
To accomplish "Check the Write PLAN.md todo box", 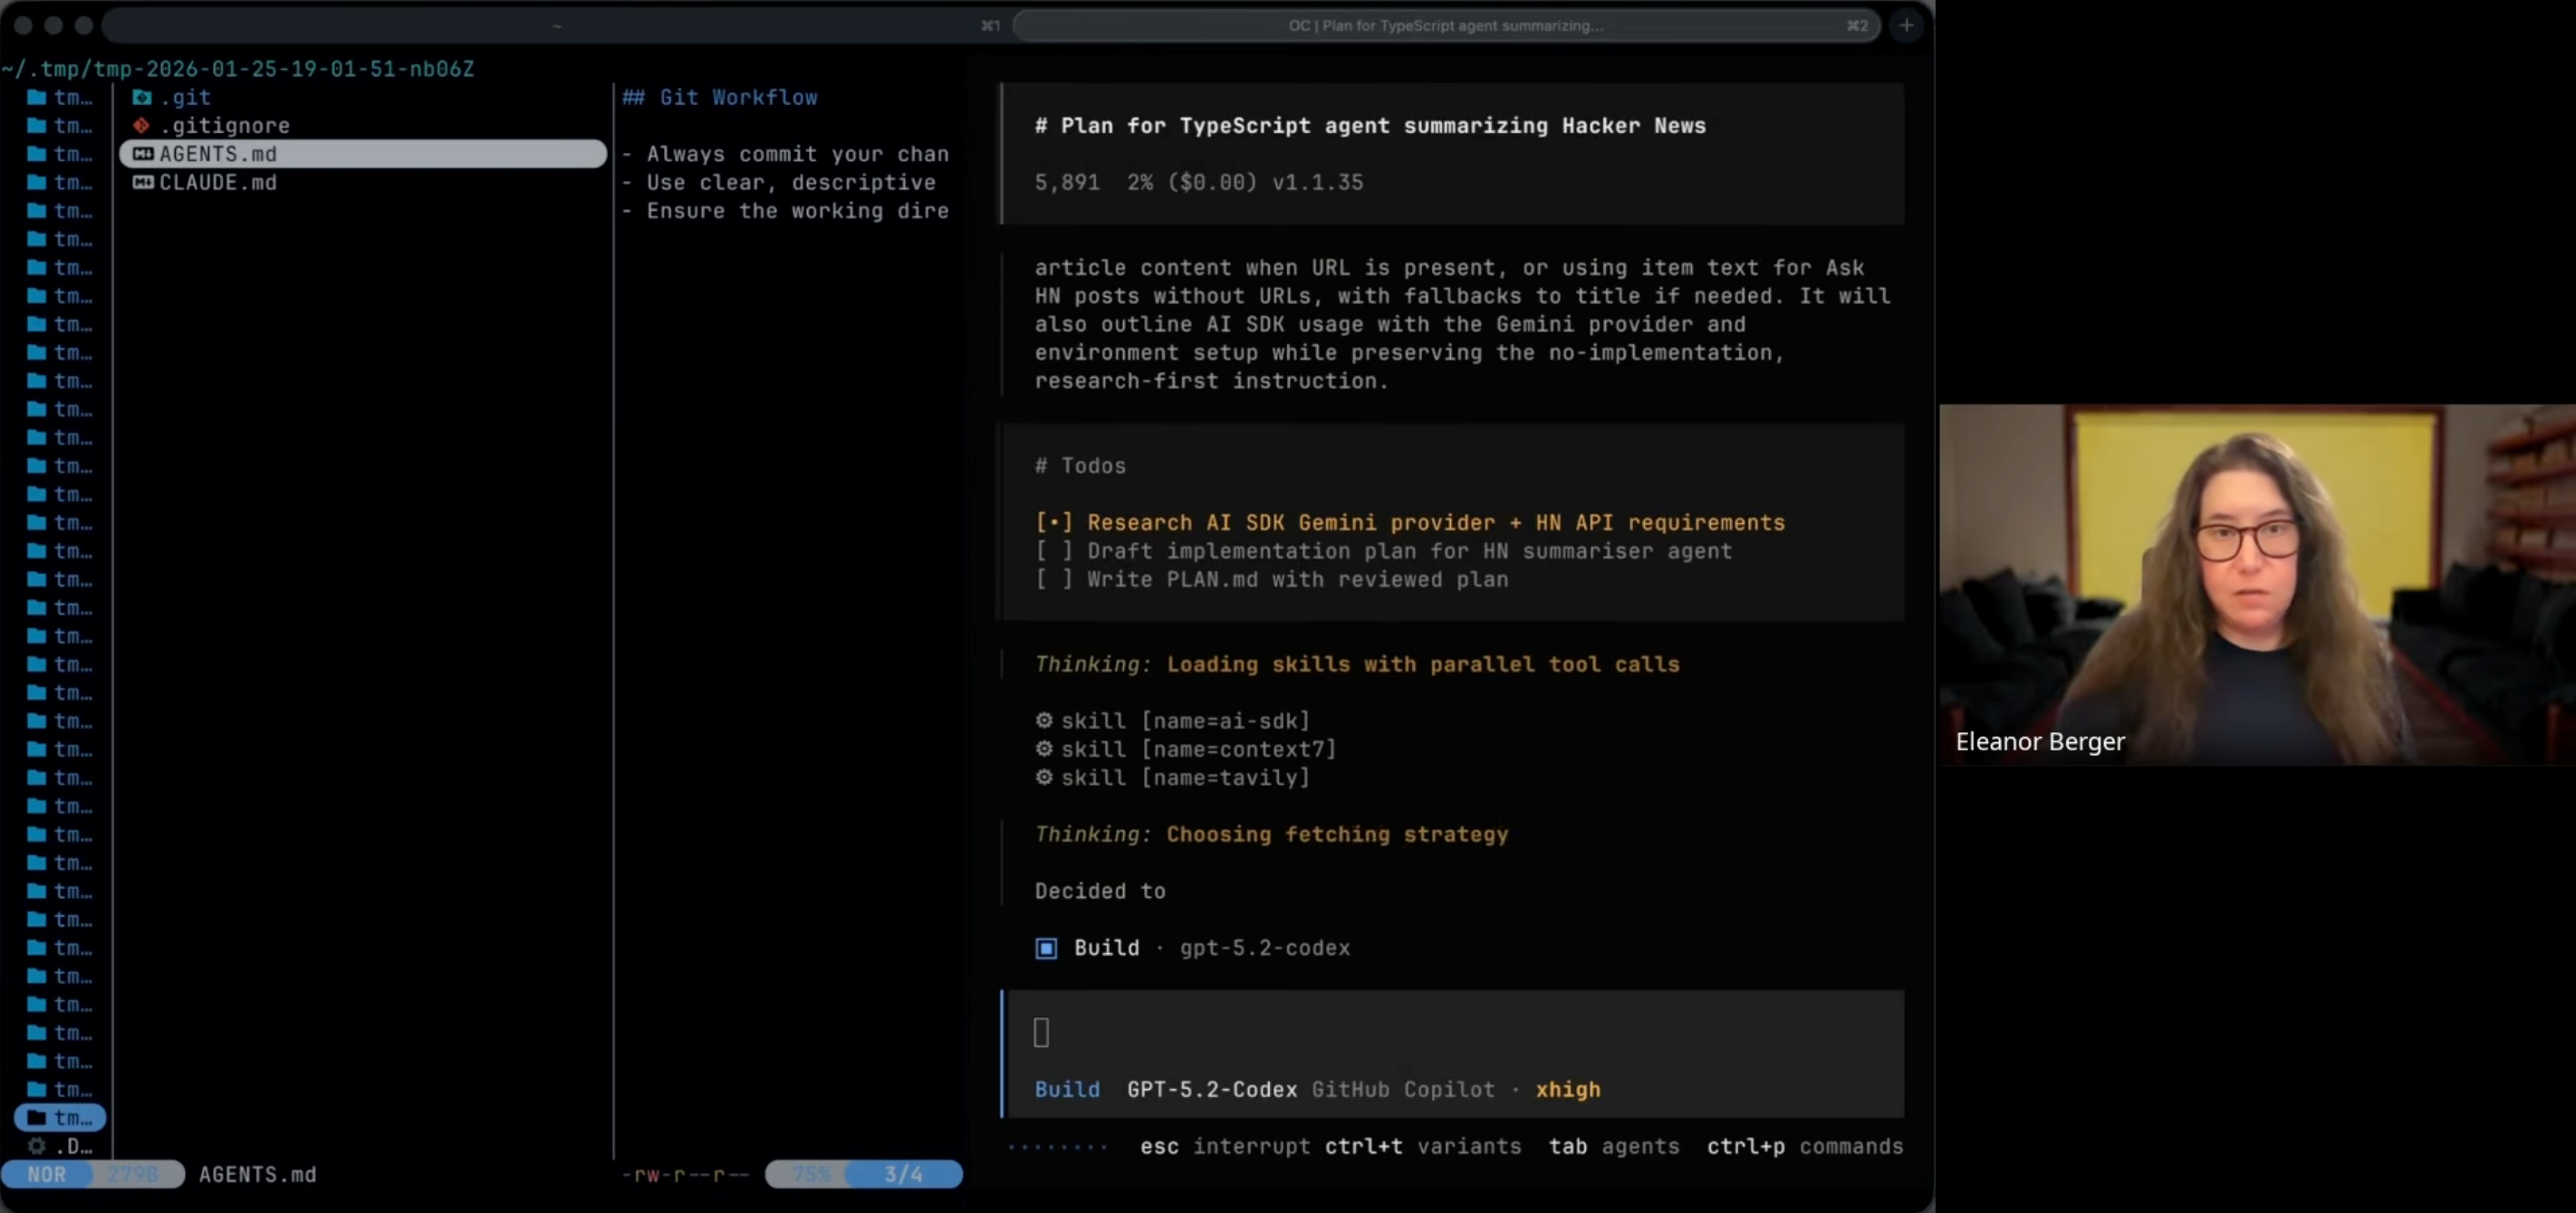I will (x=1053, y=579).
